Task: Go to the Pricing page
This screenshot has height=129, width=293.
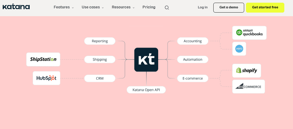Action: coord(149,7)
